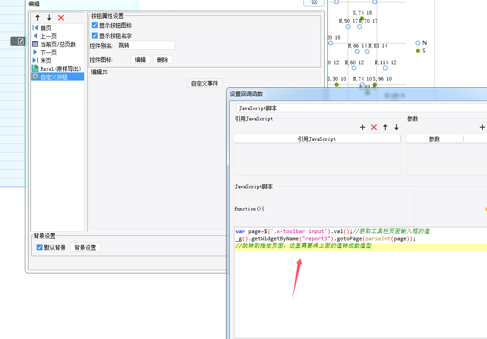Click the 控件别名 input field containing 跳转
Image resolution: width=487 pixels, height=339 pixels.
pos(146,45)
